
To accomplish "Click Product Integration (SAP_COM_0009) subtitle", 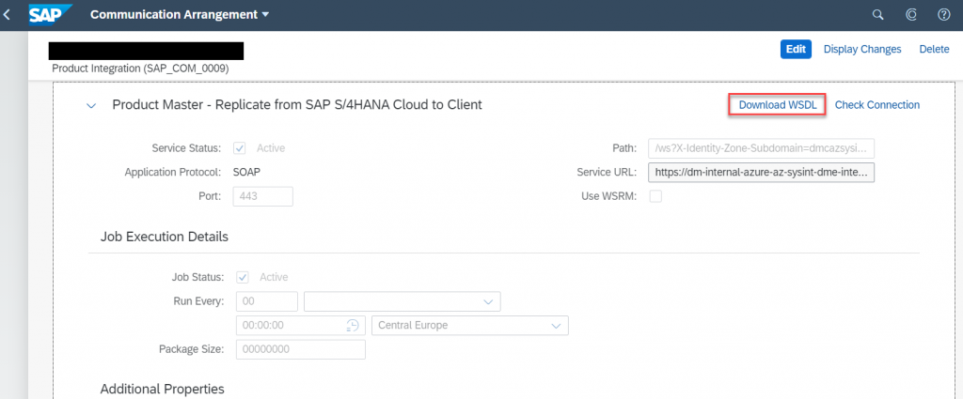I will (141, 69).
